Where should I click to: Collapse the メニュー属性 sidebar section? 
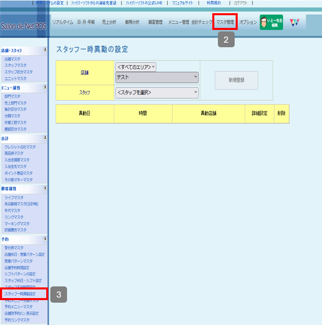coord(46,88)
